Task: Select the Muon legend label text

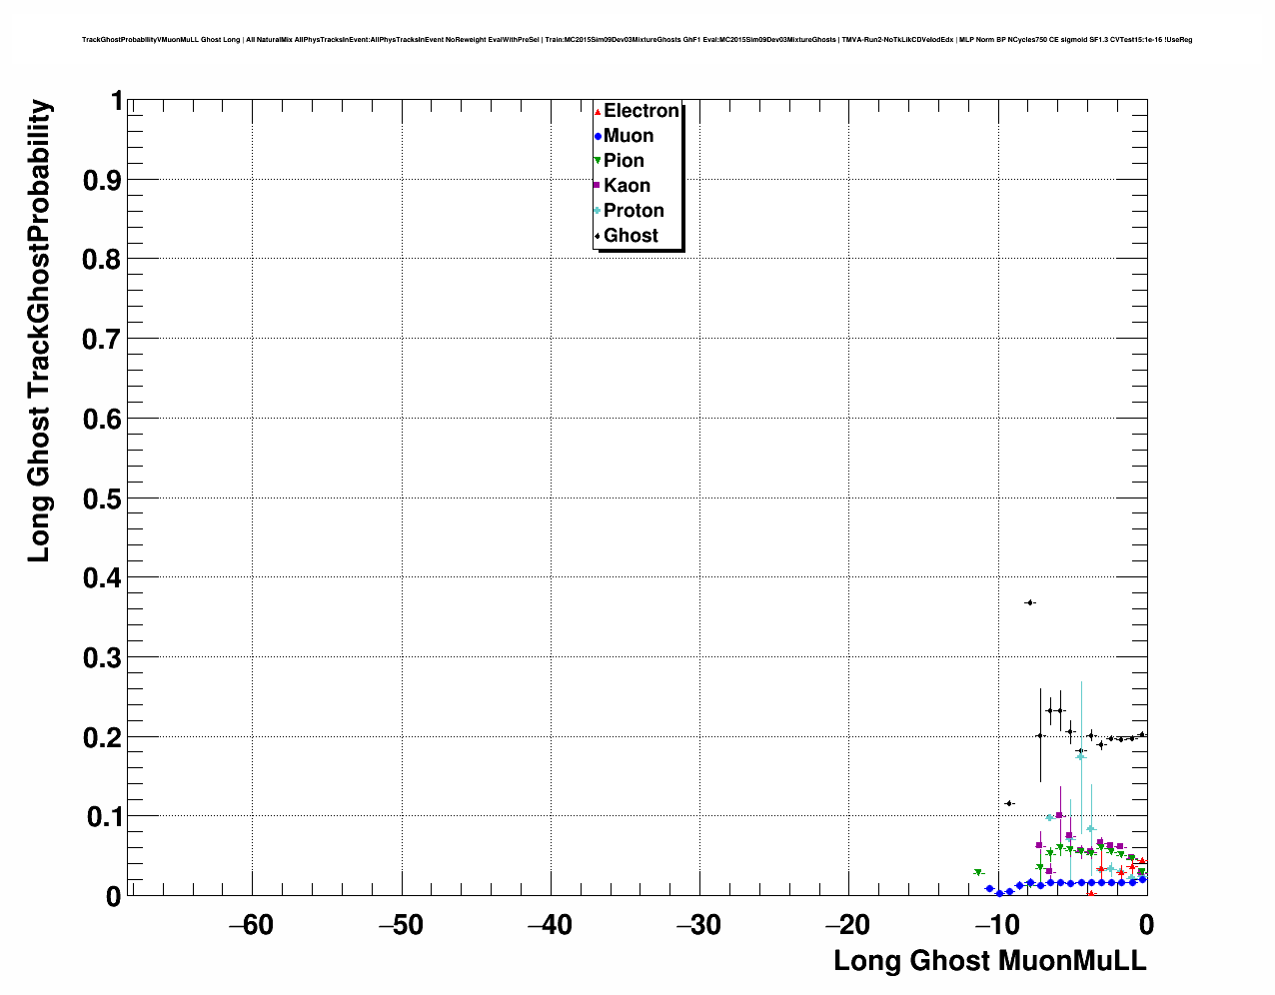Action: pos(629,136)
